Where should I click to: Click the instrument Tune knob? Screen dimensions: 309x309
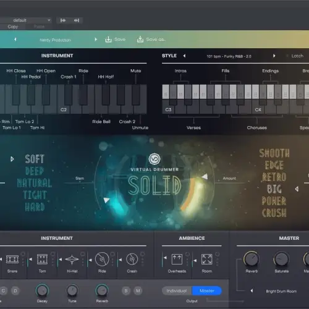[x=72, y=290]
